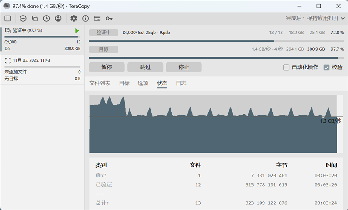Select the 选项 tab
The height and width of the screenshot is (210, 348).
pos(143,83)
